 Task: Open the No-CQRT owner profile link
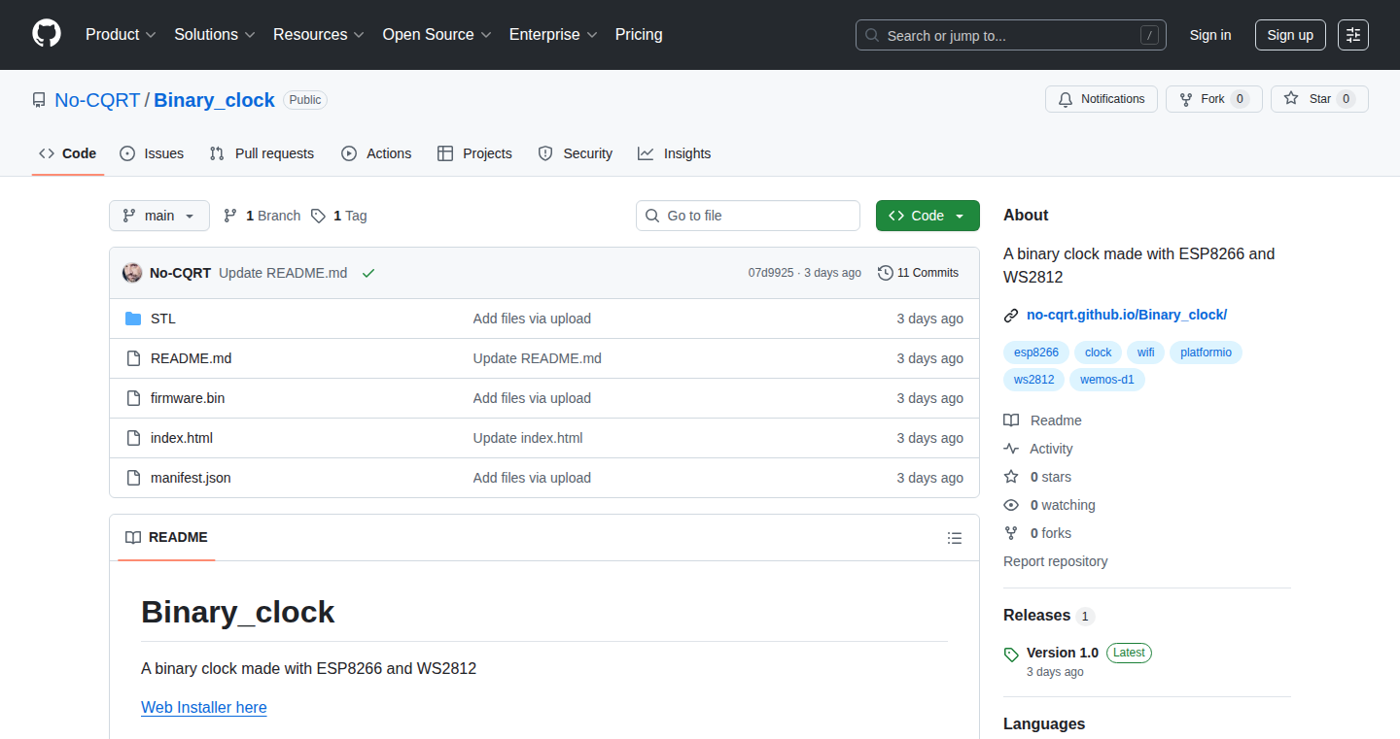97,100
